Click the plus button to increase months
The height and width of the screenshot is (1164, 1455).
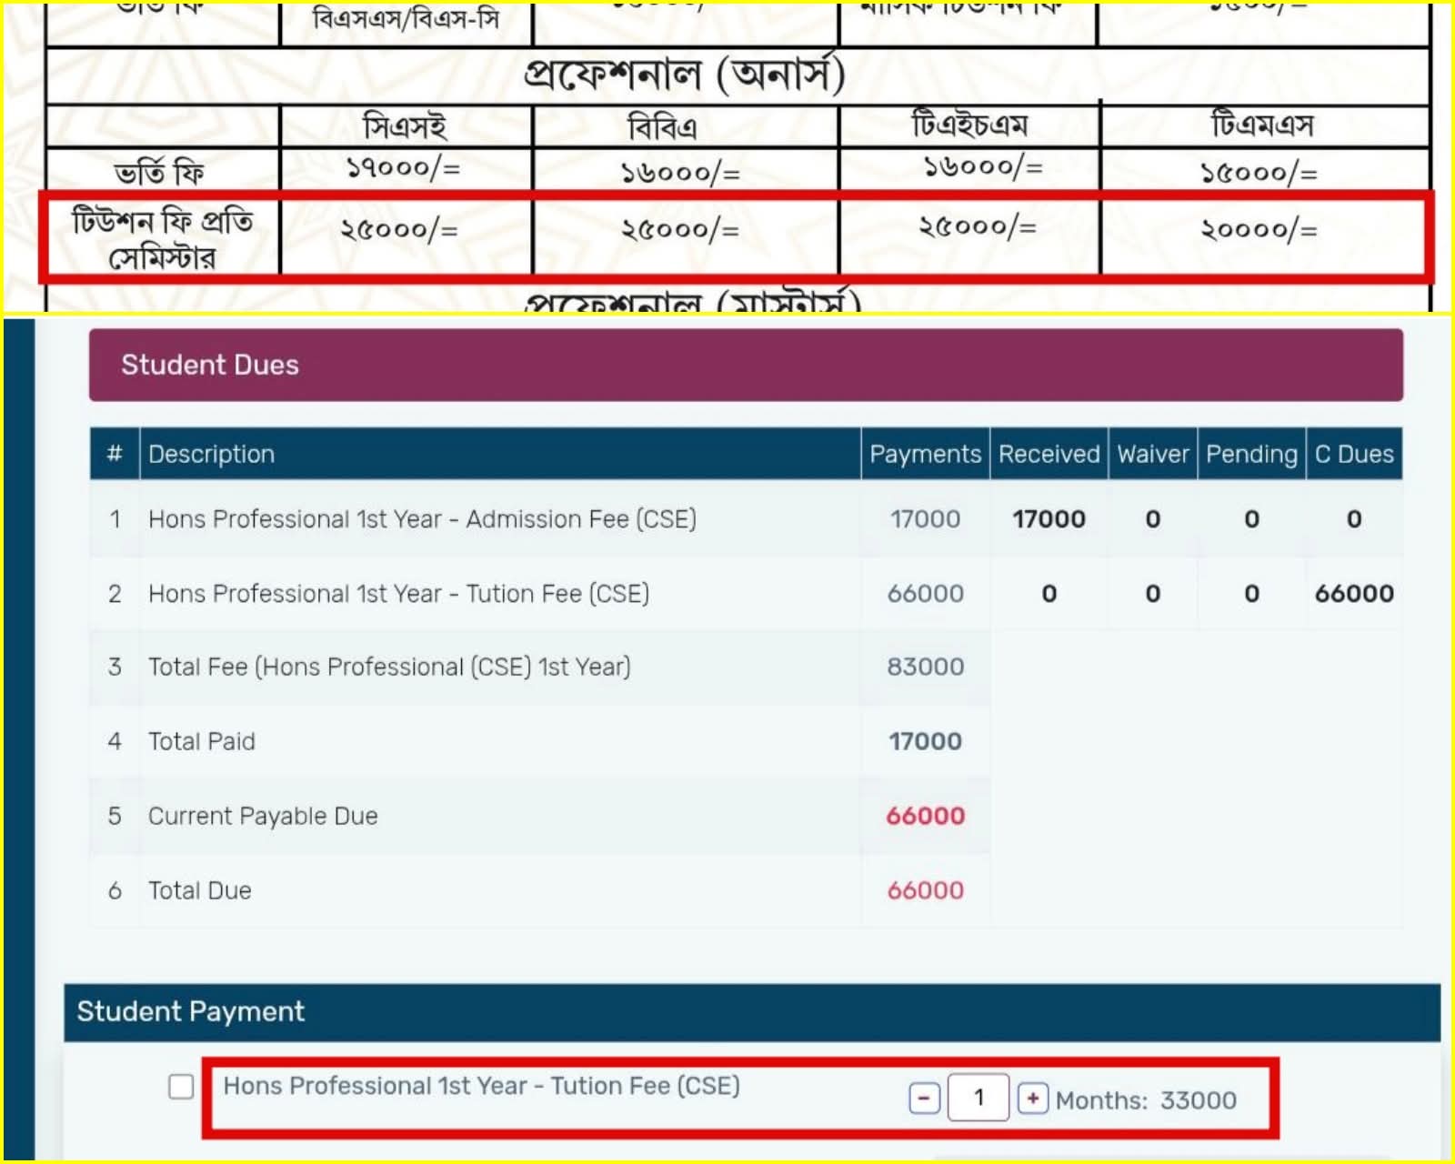1032,1099
